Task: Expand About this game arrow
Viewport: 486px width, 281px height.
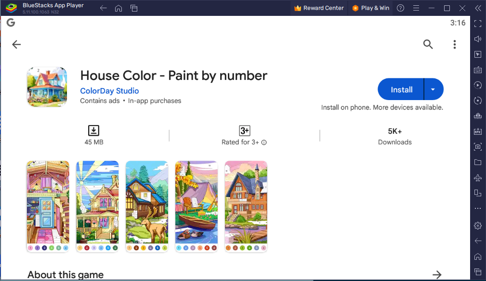Action: [437, 274]
